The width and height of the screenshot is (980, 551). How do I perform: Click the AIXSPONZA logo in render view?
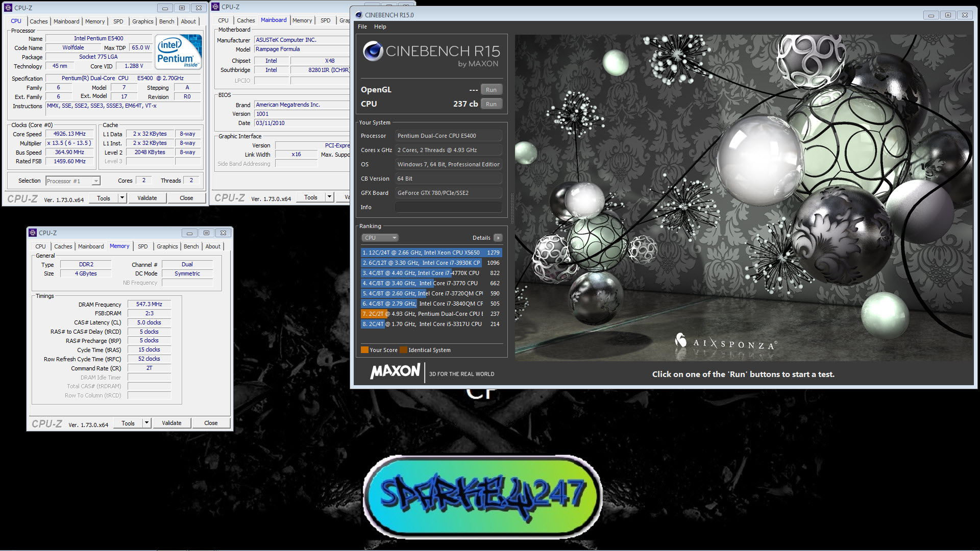point(725,342)
